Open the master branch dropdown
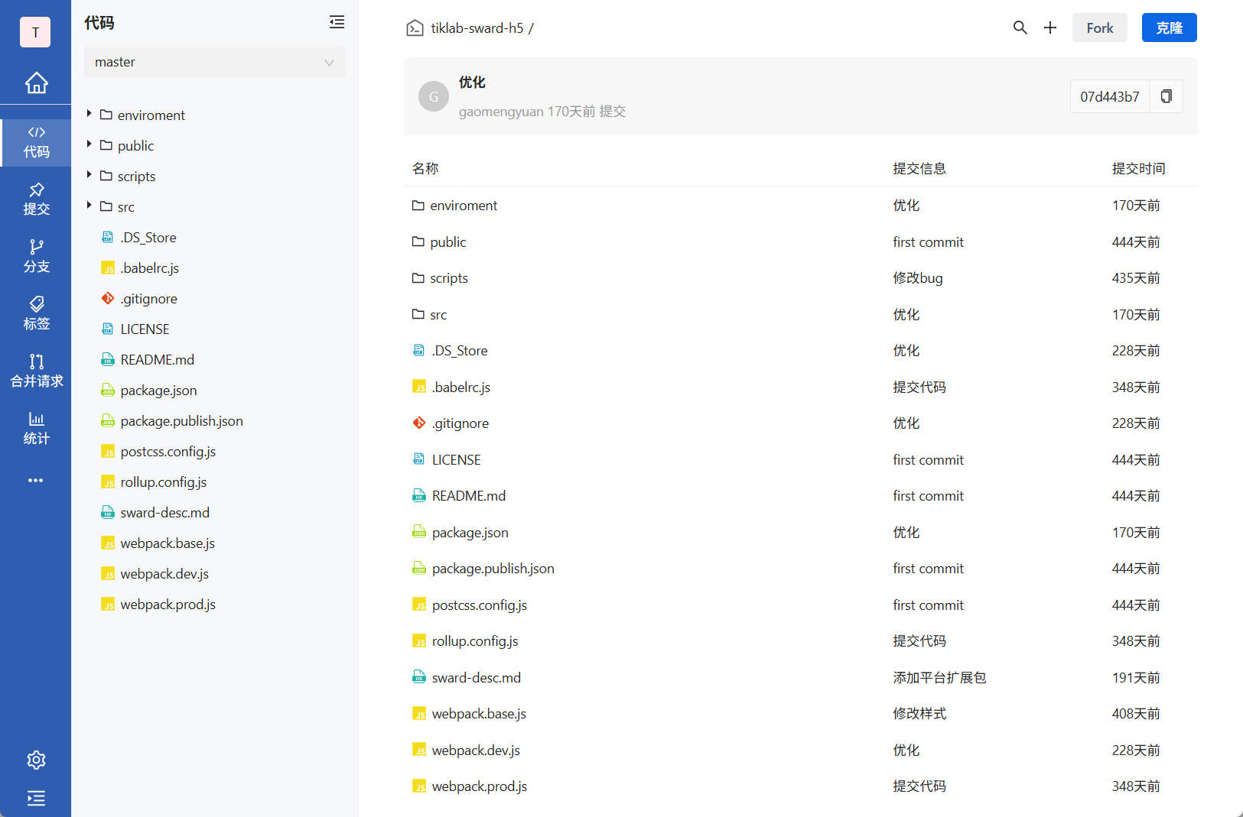Image resolution: width=1243 pixels, height=817 pixels. pos(215,62)
